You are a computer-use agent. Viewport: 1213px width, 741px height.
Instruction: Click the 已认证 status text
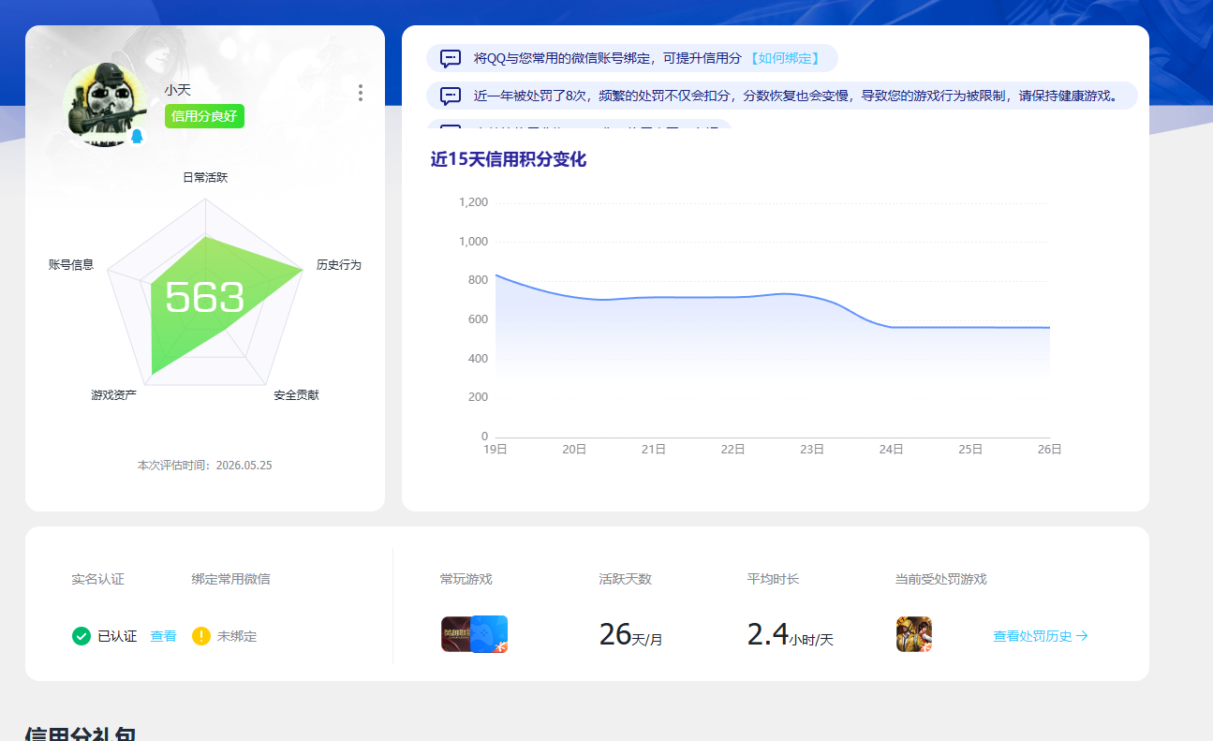pos(117,636)
